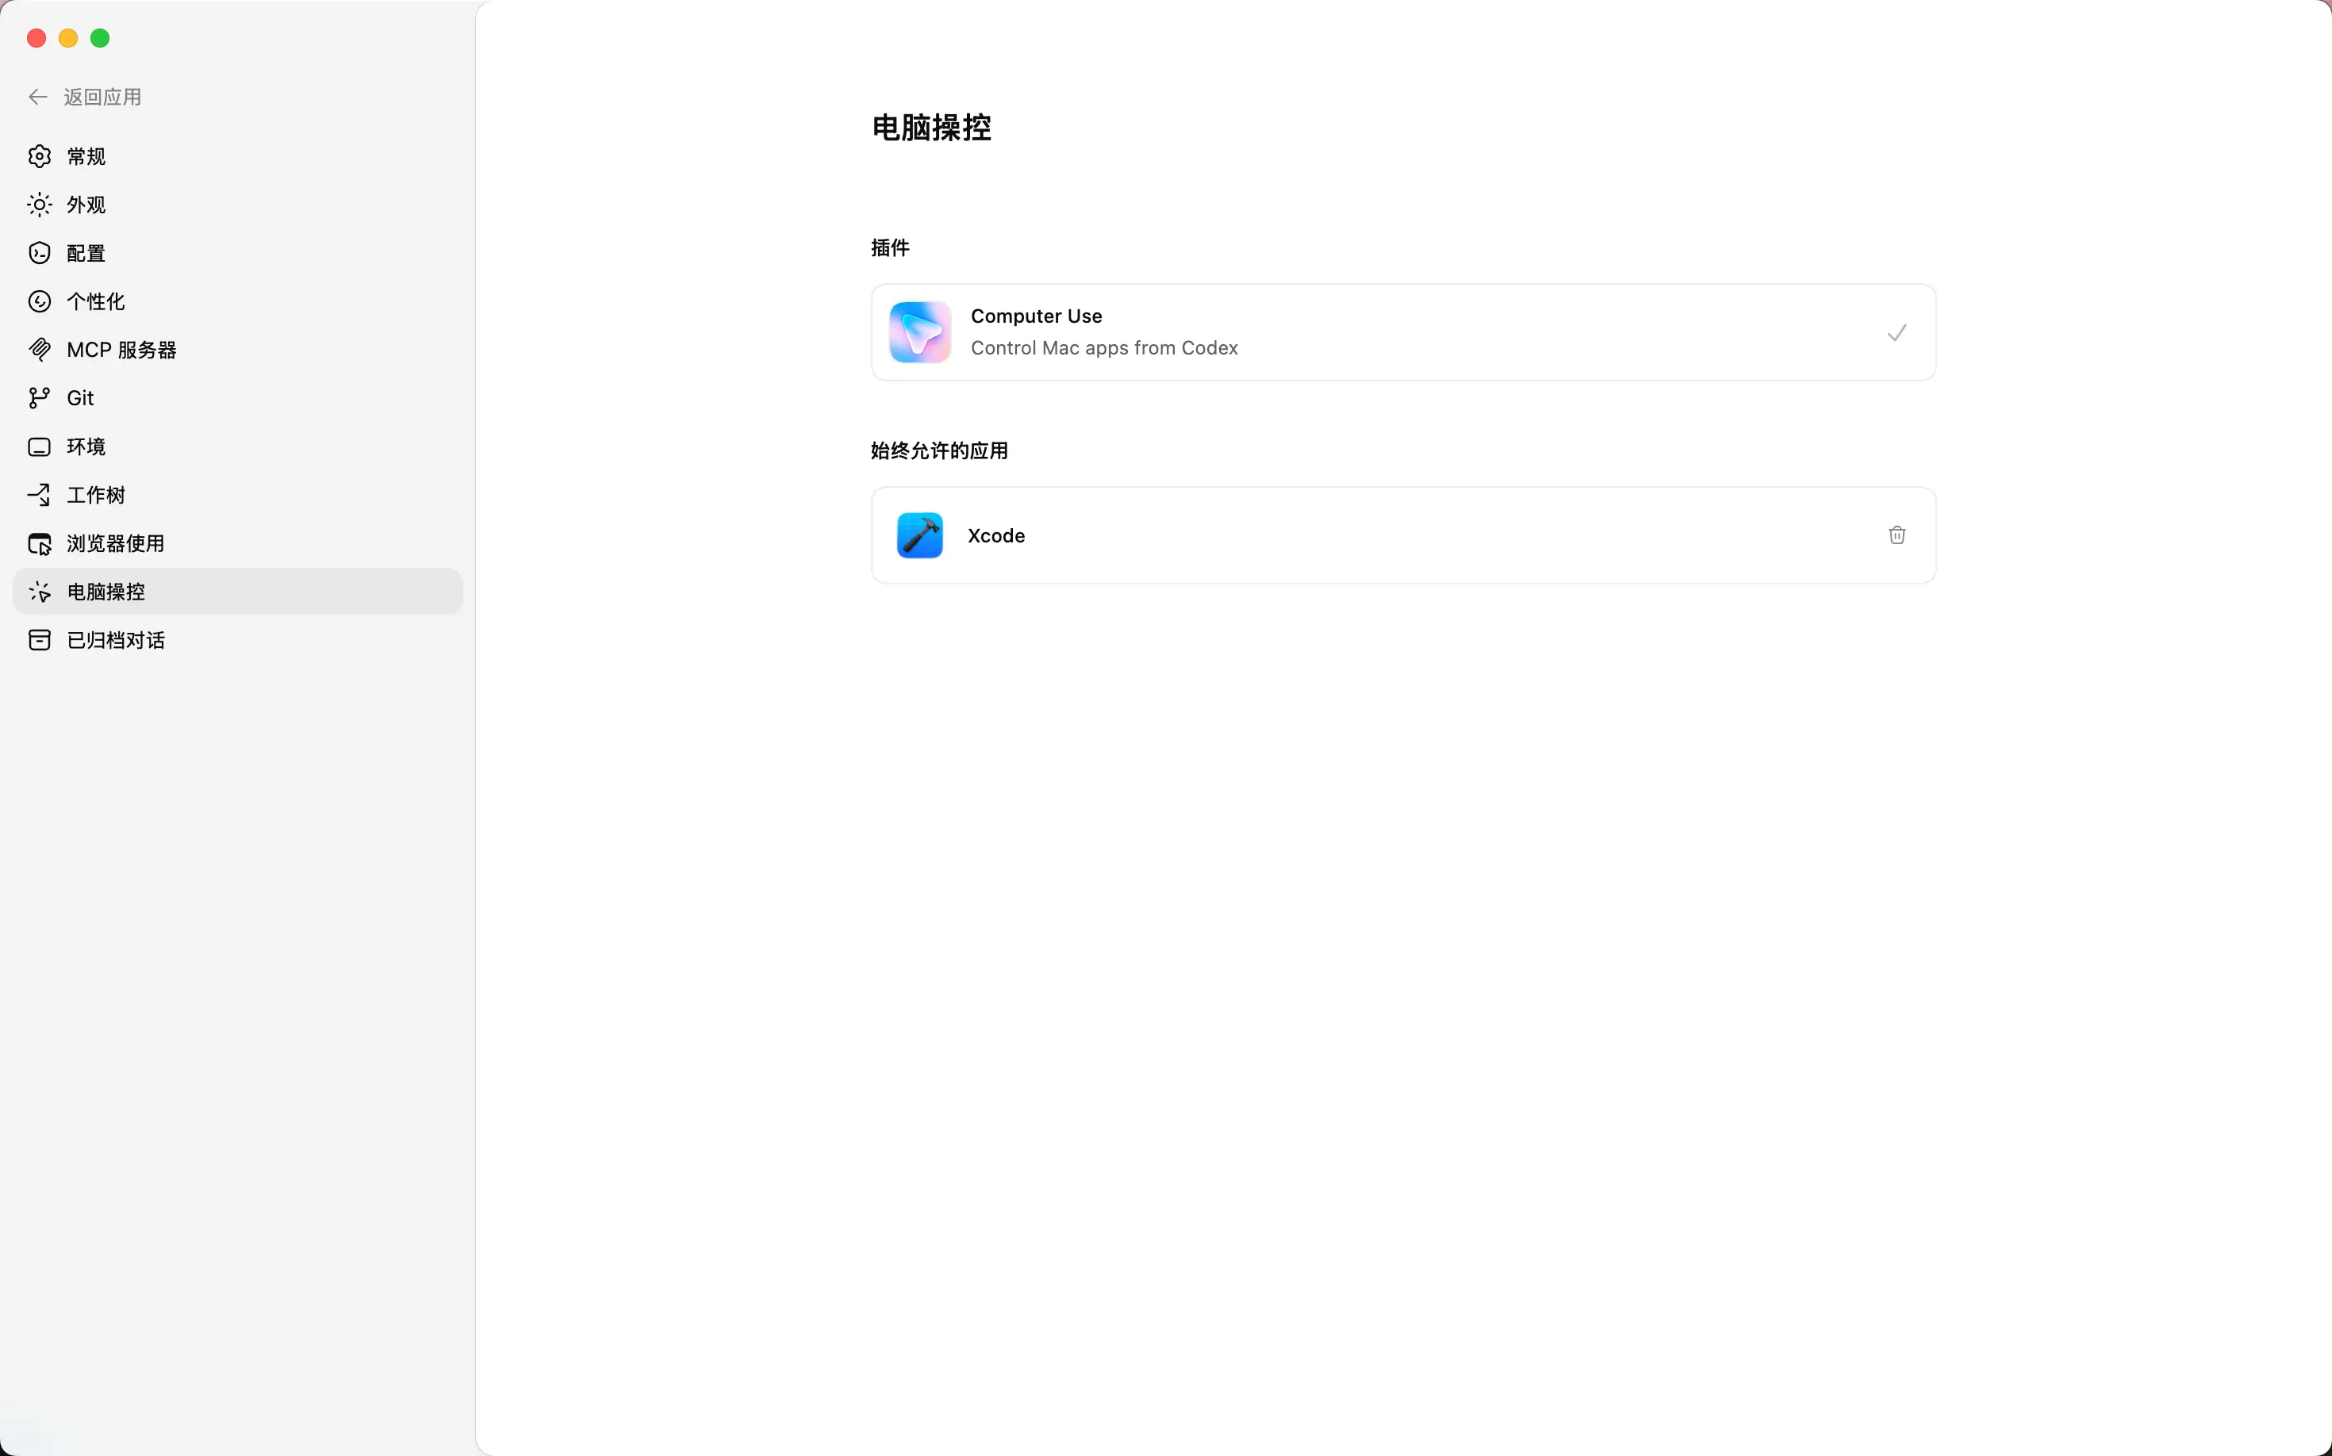Click the MCP 服务器 icon
Screen dimensions: 2332x1456
(40, 350)
